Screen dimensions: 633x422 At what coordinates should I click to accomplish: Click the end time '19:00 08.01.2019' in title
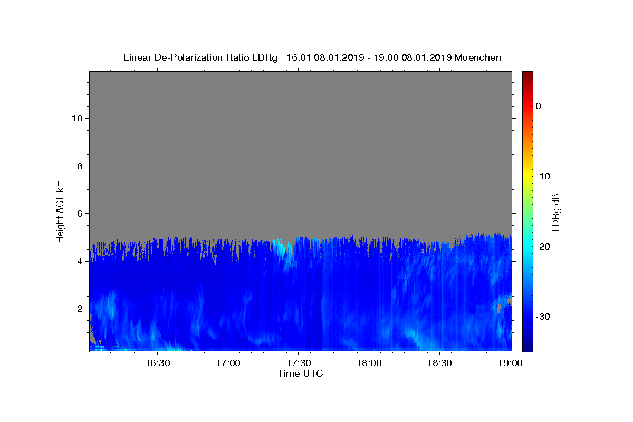[412, 57]
